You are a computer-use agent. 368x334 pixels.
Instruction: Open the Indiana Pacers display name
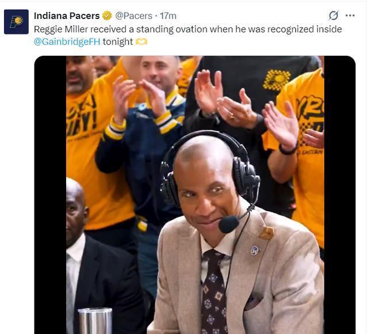tap(67, 16)
